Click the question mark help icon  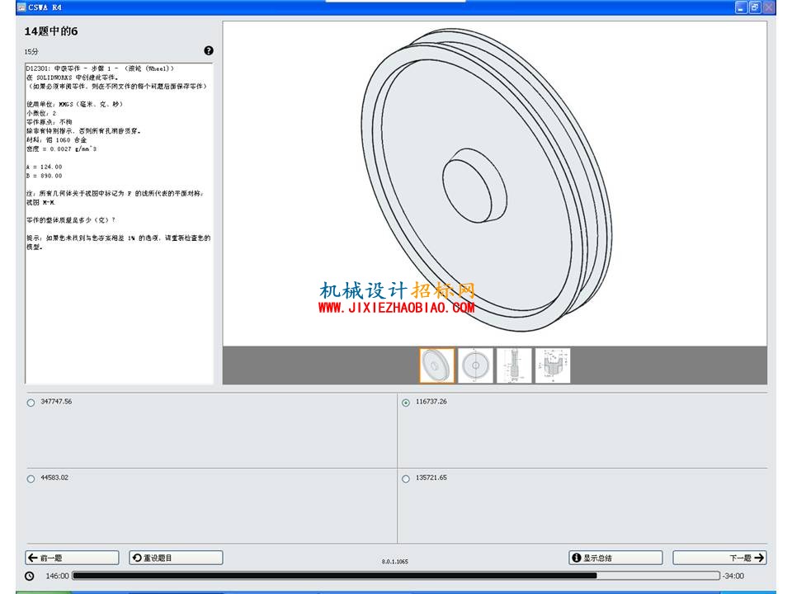[x=209, y=50]
